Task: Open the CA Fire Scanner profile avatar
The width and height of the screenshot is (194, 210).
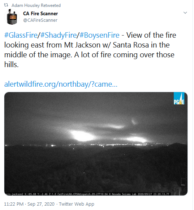Action: (12, 17)
